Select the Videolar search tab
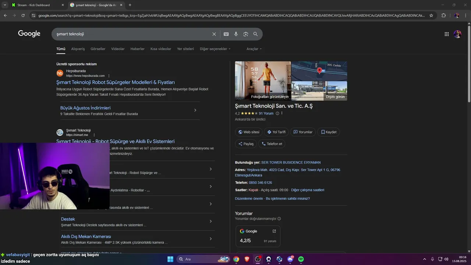 click(x=118, y=49)
